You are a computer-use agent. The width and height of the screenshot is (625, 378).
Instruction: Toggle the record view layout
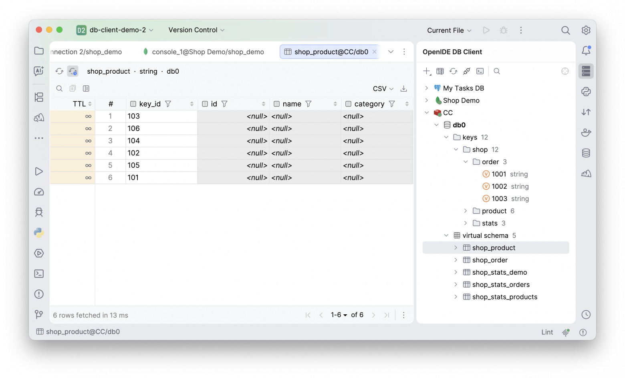click(x=86, y=88)
